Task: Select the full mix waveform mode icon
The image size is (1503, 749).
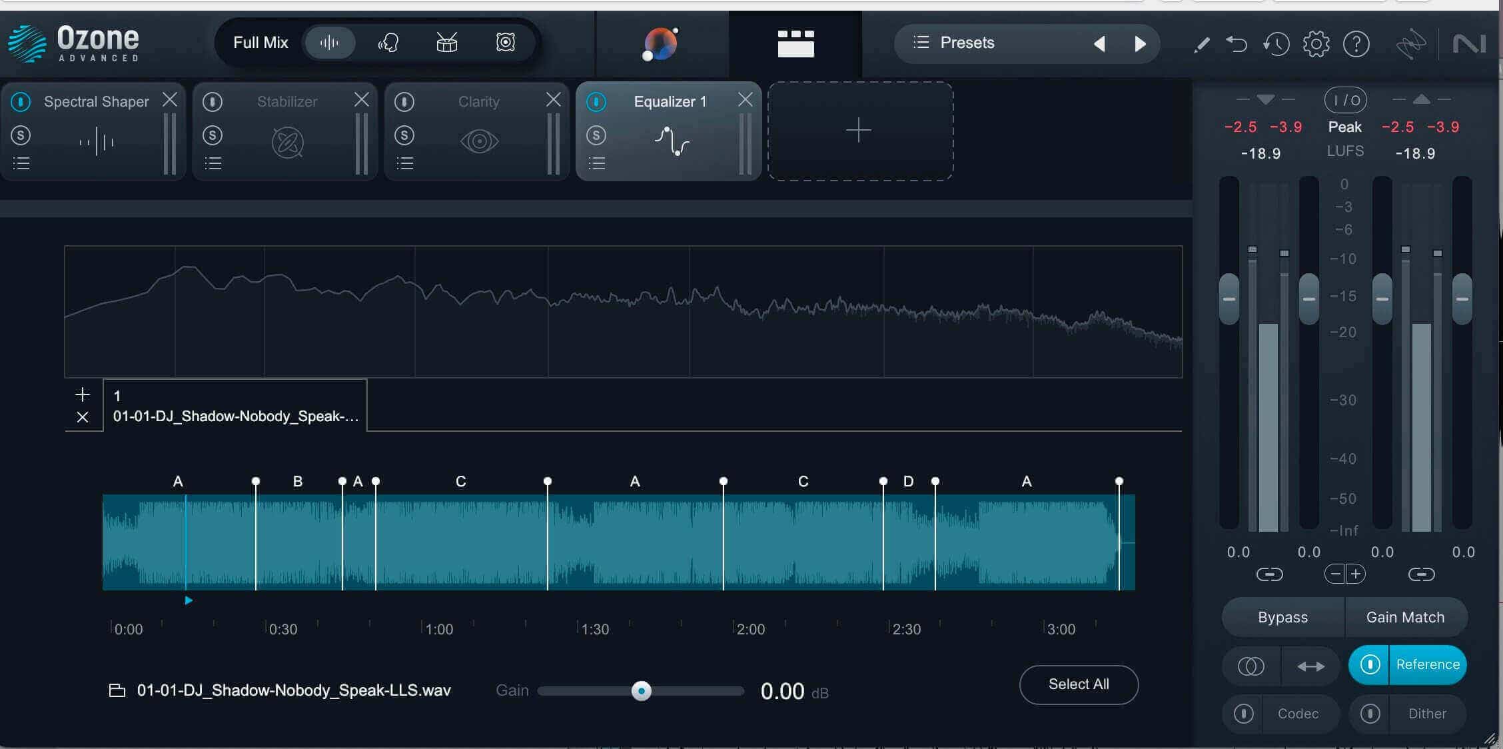Action: tap(329, 43)
